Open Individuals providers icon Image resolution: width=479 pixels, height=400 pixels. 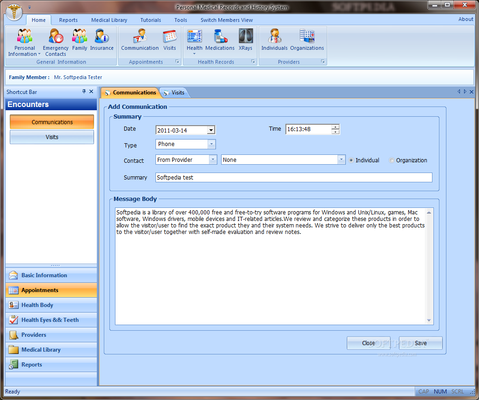[274, 40]
